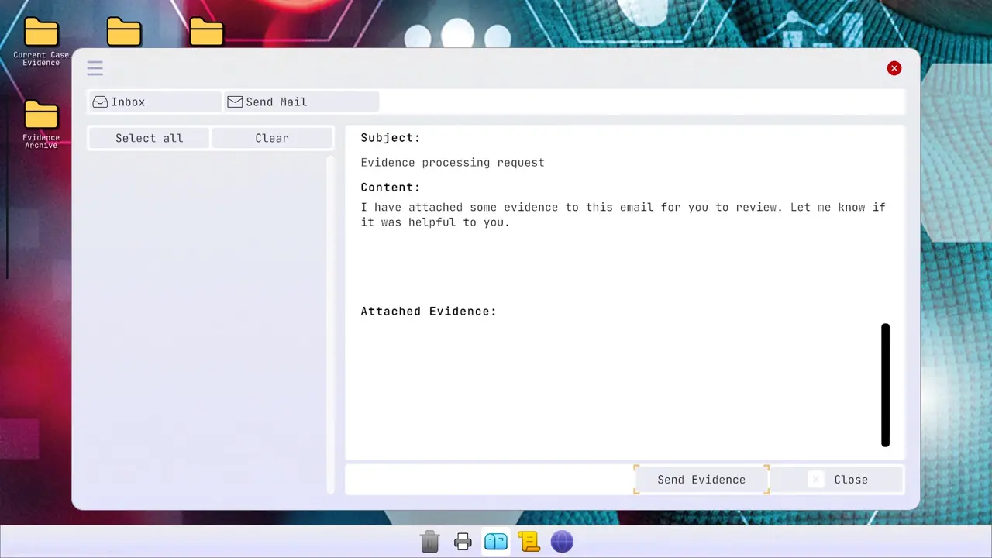The width and height of the screenshot is (992, 558).
Task: Open the Current Case Evidence folder
Action: [x=41, y=41]
